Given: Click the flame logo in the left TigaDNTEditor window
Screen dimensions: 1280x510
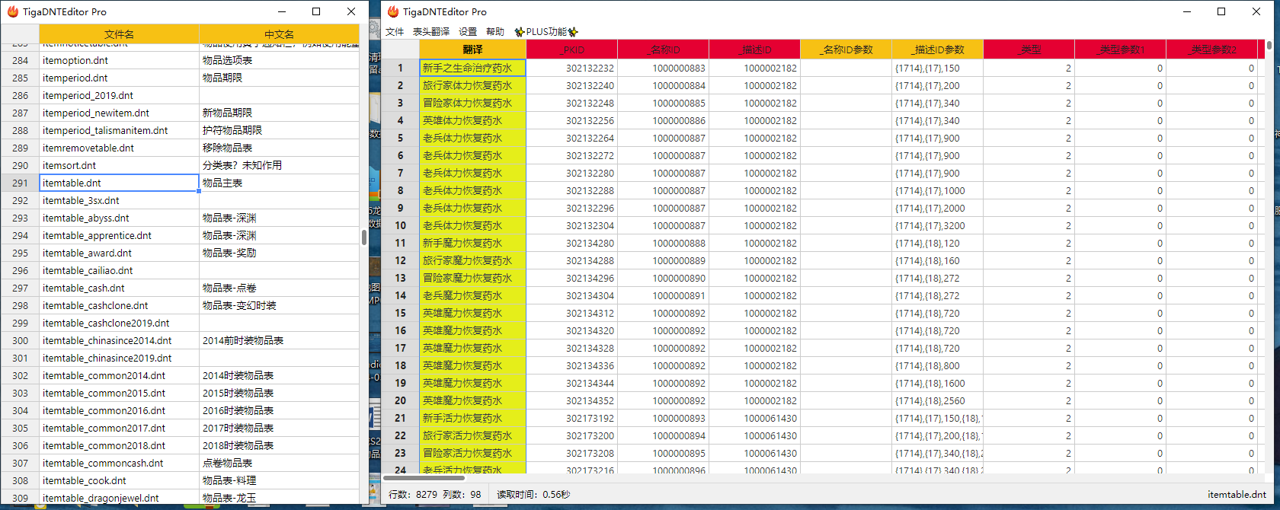Looking at the screenshot, I should (13, 11).
